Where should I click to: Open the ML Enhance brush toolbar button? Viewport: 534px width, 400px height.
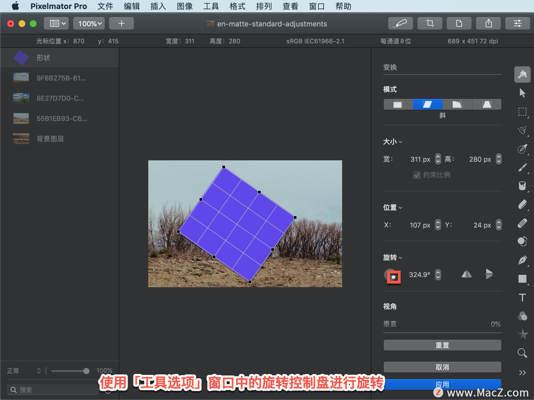400,23
